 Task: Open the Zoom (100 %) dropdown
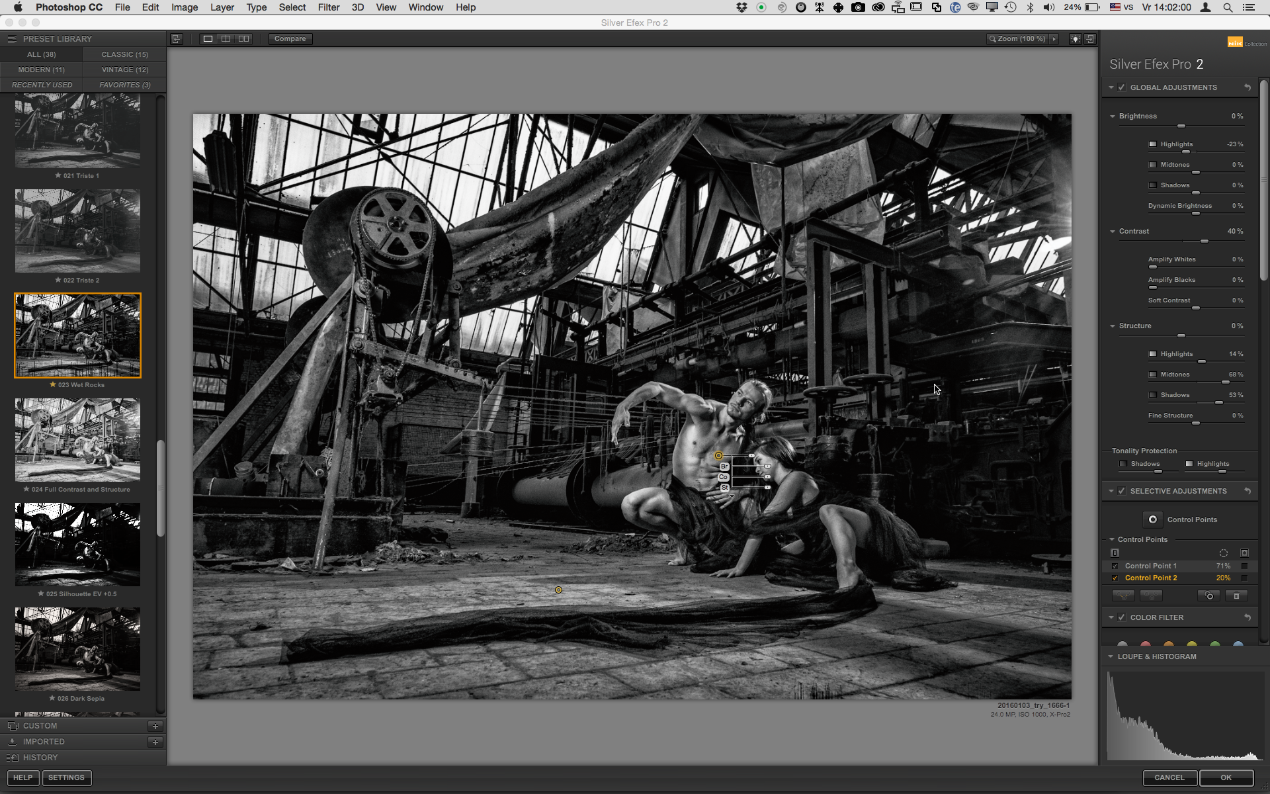tap(1021, 39)
